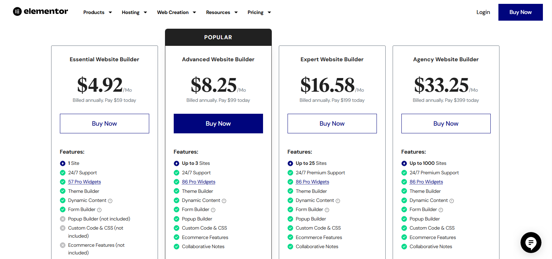Buy the Expert Website Builder plan
Viewport: 552px width, 259px height.
point(332,124)
